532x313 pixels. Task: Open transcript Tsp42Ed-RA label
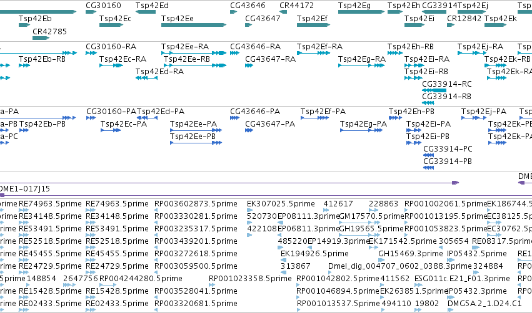coord(159,72)
